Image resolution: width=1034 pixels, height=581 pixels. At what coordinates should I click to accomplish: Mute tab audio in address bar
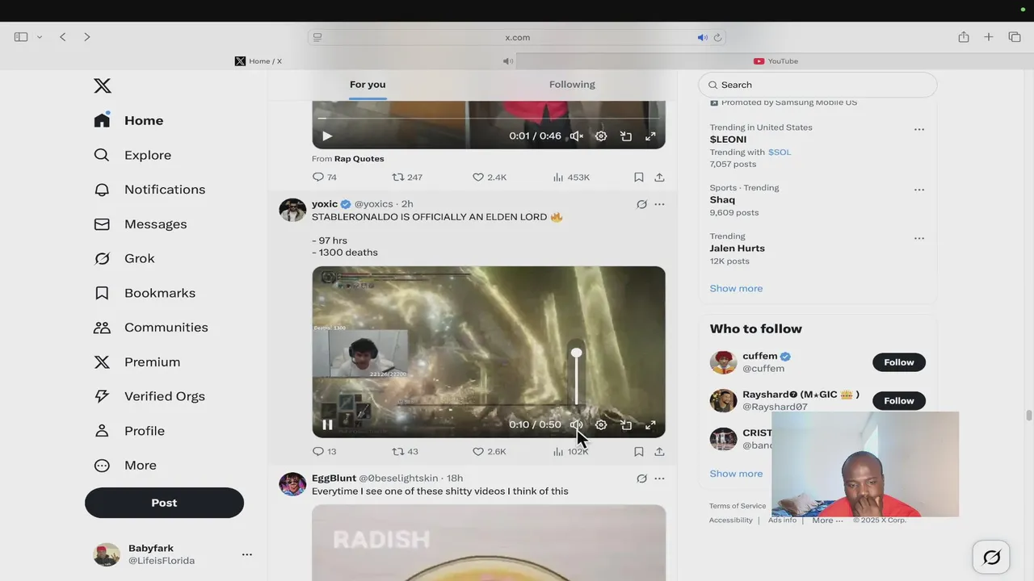(x=702, y=37)
